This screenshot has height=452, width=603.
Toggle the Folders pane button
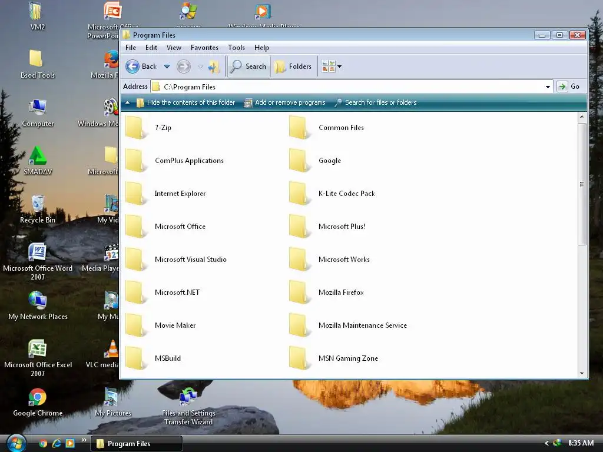pos(293,67)
